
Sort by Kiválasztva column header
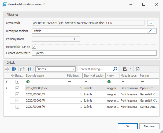17,76
